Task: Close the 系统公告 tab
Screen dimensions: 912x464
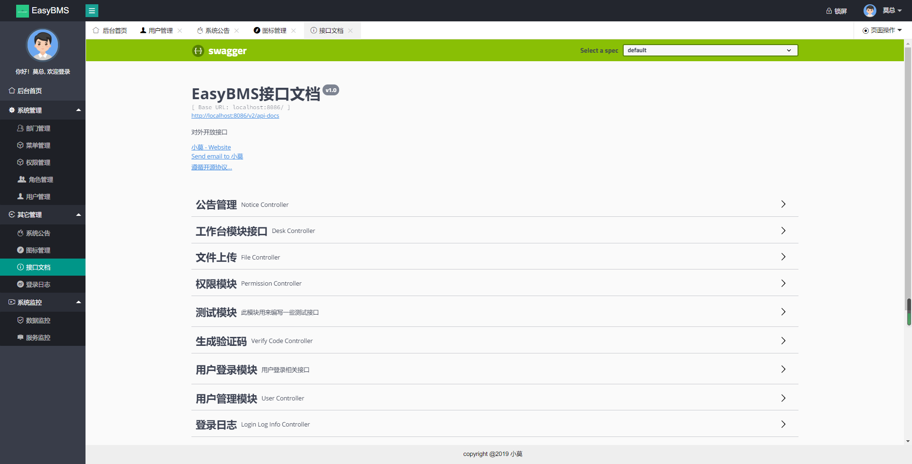Action: click(x=237, y=31)
